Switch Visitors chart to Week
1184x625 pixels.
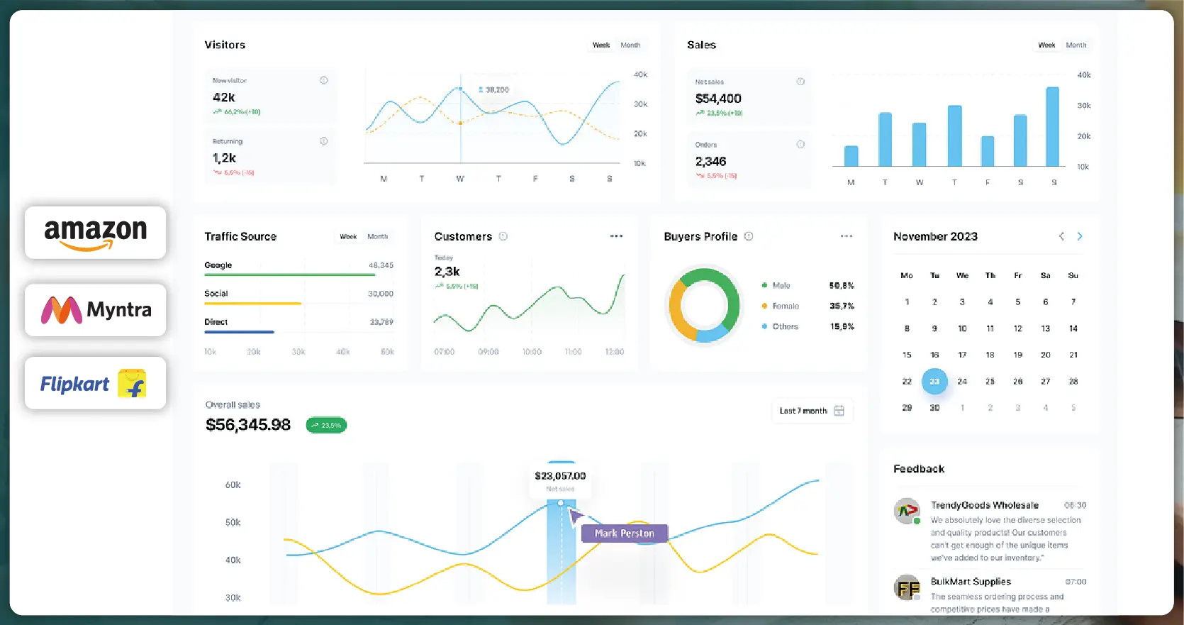tap(601, 45)
